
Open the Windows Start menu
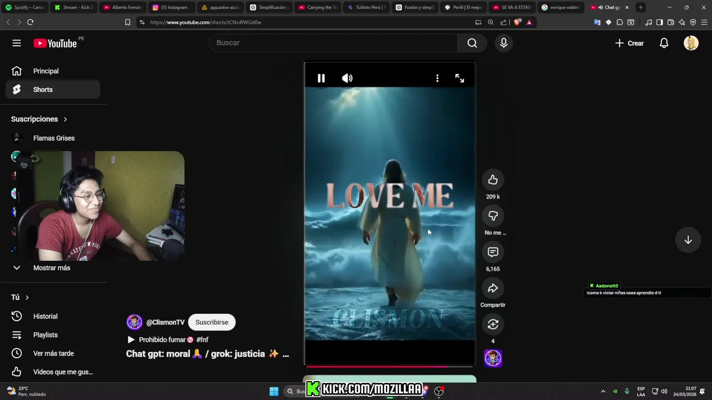[x=274, y=391]
